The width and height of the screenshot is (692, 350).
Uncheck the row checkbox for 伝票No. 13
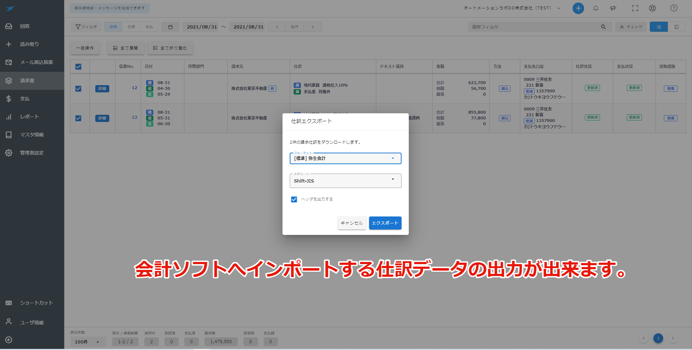[78, 118]
